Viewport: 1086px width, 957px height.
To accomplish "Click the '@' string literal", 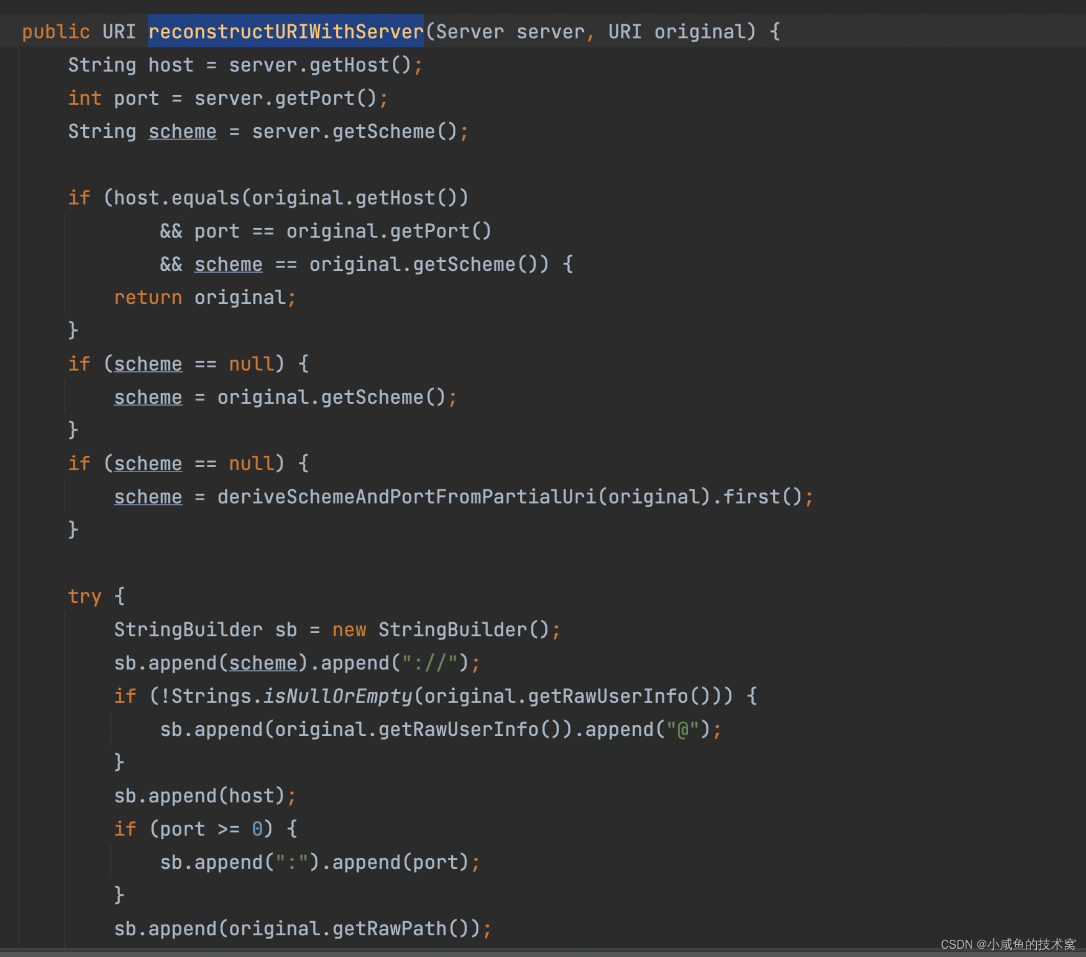I will pos(683,729).
